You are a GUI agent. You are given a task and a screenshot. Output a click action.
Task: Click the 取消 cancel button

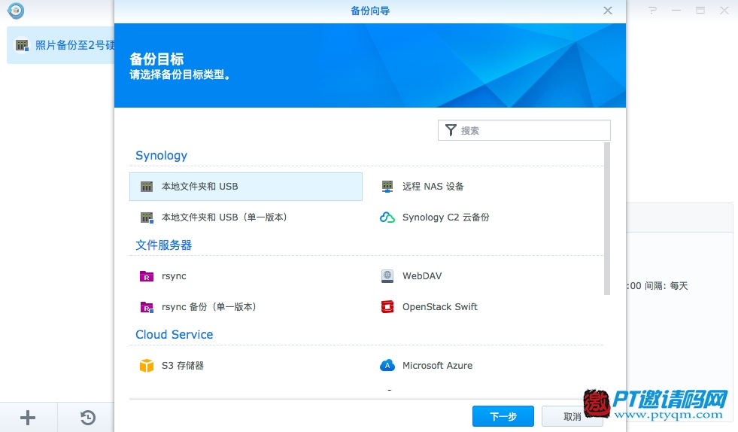(572, 416)
